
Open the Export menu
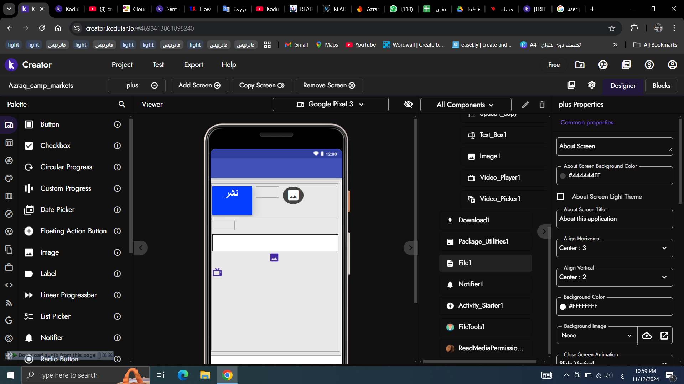click(193, 65)
